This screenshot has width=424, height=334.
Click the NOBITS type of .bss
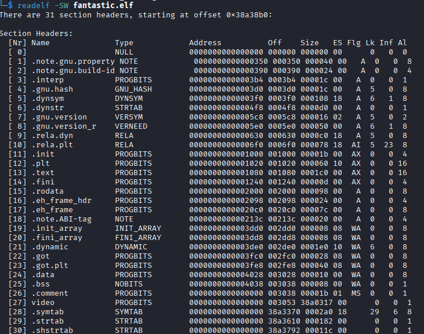click(x=129, y=284)
